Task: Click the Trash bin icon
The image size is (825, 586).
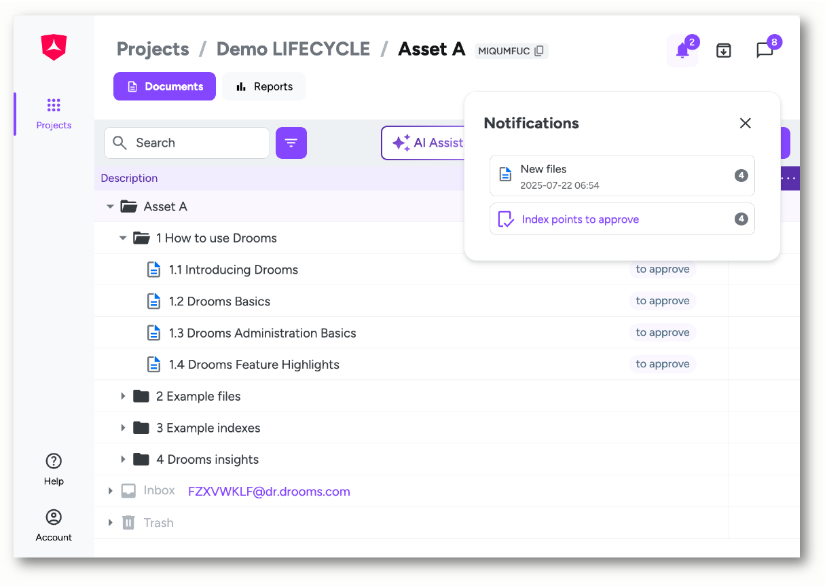Action: (128, 522)
